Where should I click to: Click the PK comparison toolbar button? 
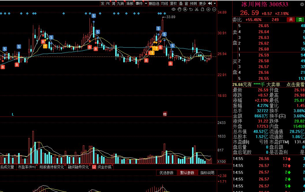pos(108,3)
